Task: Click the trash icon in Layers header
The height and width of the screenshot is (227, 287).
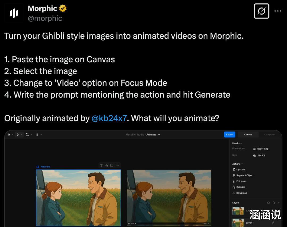Action: click(x=274, y=203)
